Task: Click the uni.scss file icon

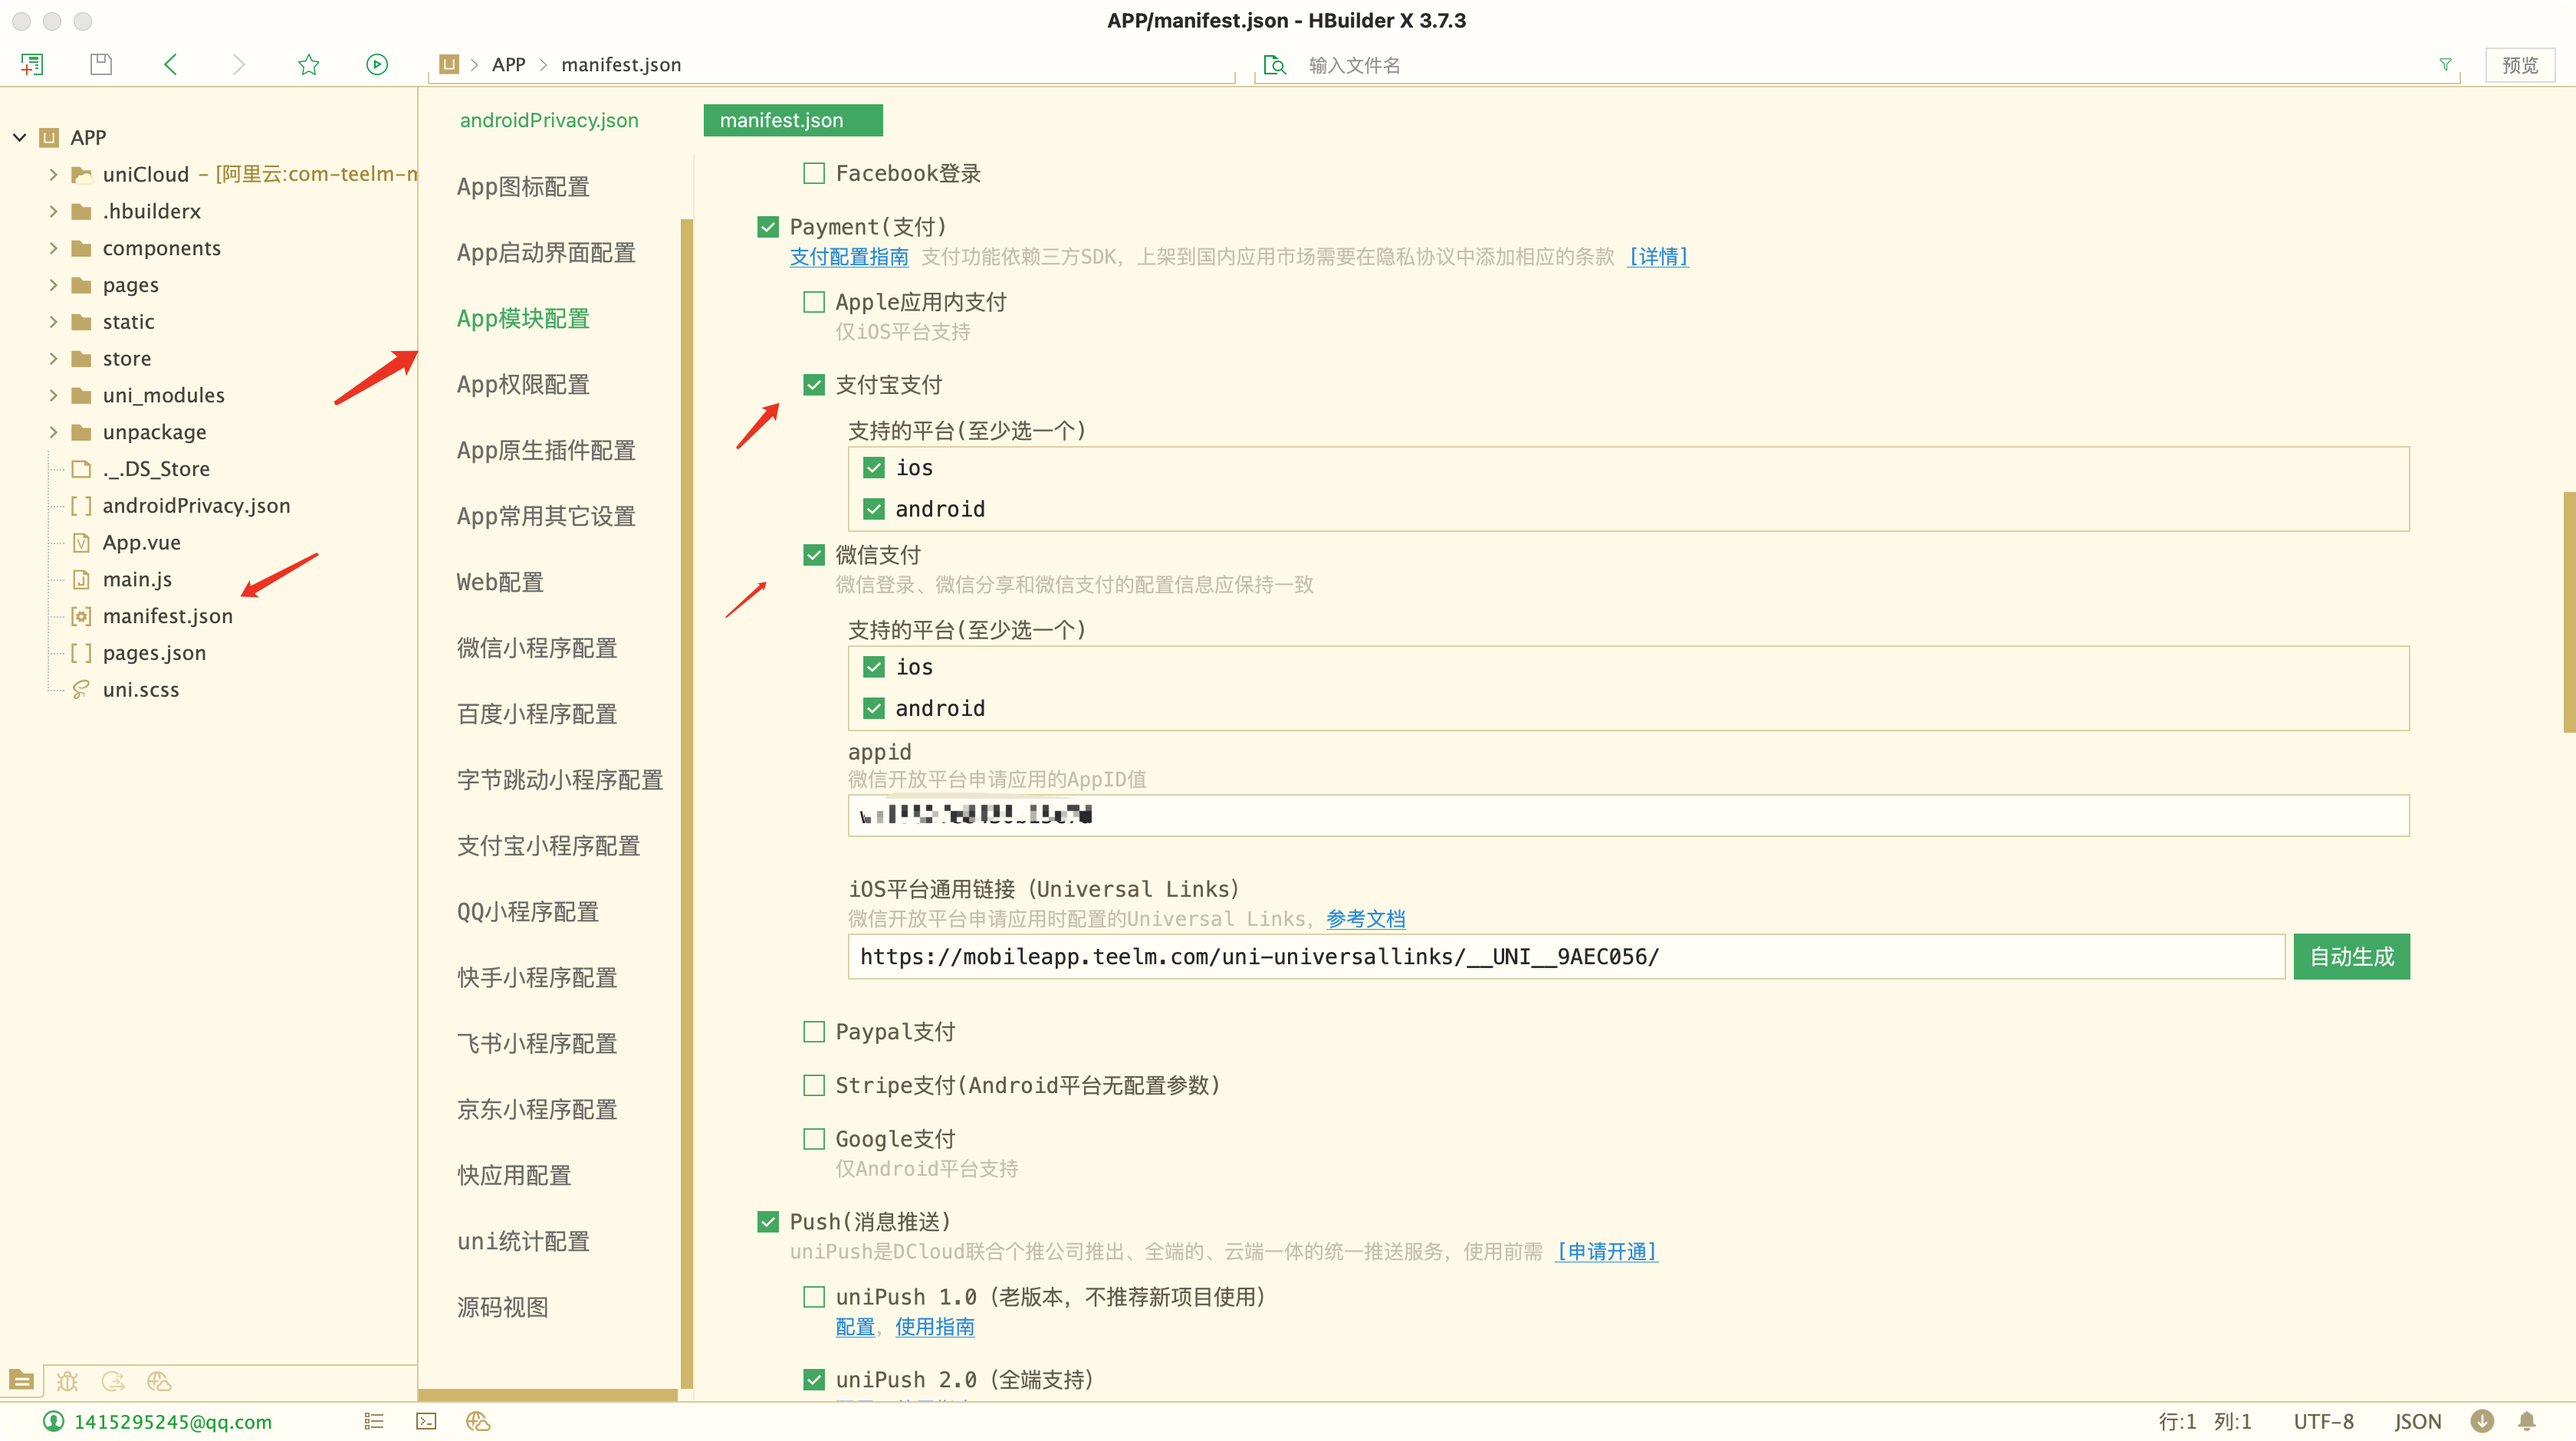Action: coord(81,690)
